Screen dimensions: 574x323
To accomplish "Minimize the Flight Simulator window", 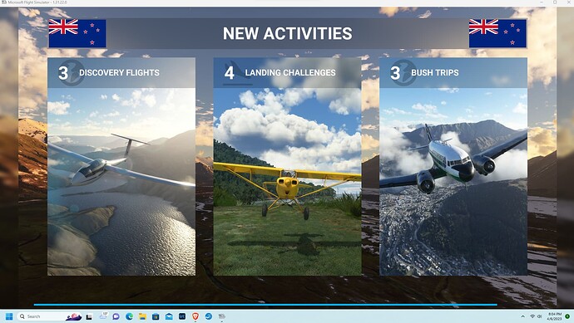I will click(x=542, y=2).
